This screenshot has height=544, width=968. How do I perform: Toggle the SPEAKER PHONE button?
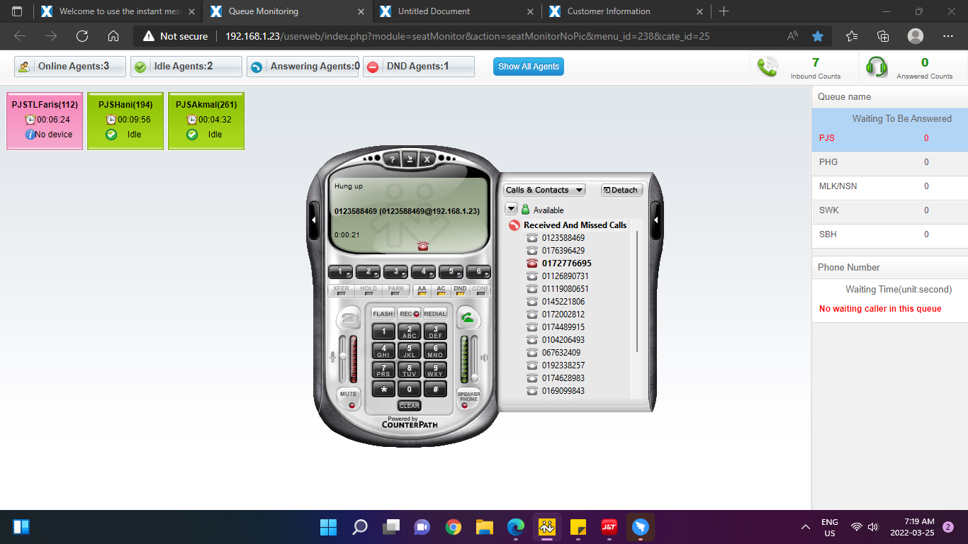click(x=468, y=398)
